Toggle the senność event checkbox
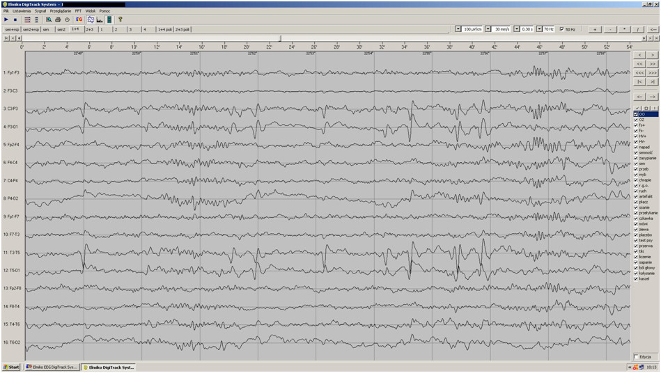Screen dimensions: 661x373 [x=636, y=152]
